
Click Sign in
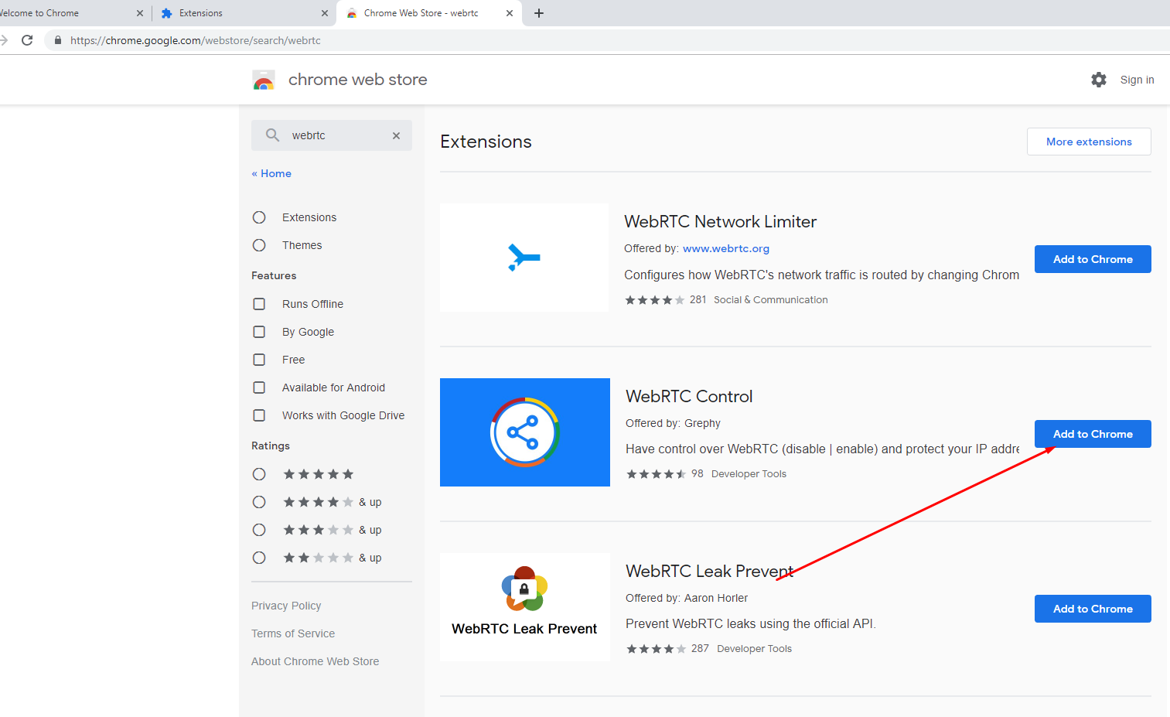tap(1137, 80)
